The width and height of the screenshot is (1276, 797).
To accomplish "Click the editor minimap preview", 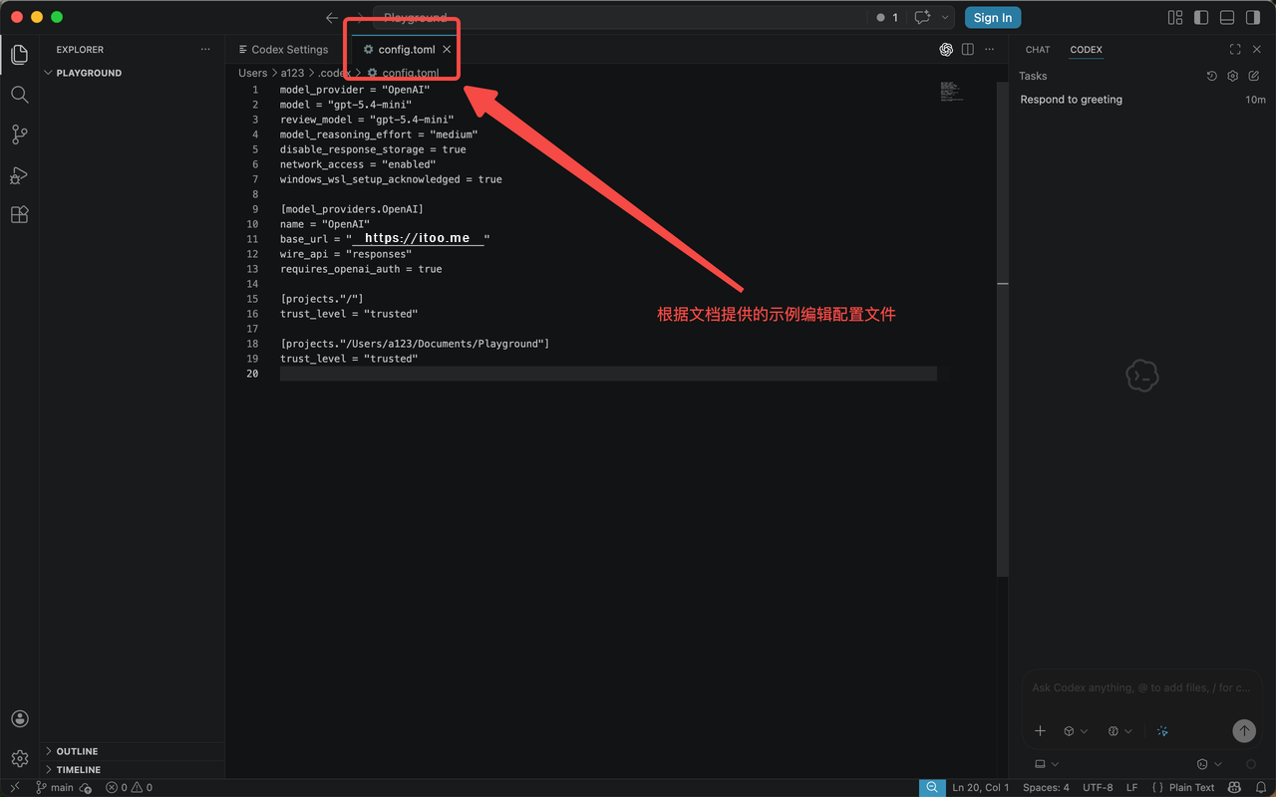I will pyautogui.click(x=953, y=92).
